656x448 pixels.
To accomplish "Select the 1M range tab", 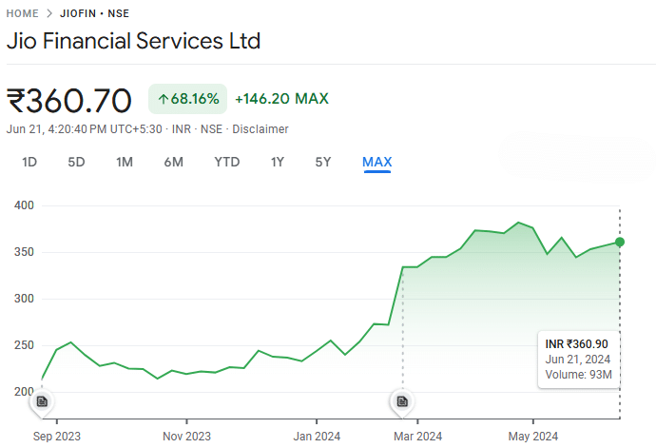I will coord(125,162).
